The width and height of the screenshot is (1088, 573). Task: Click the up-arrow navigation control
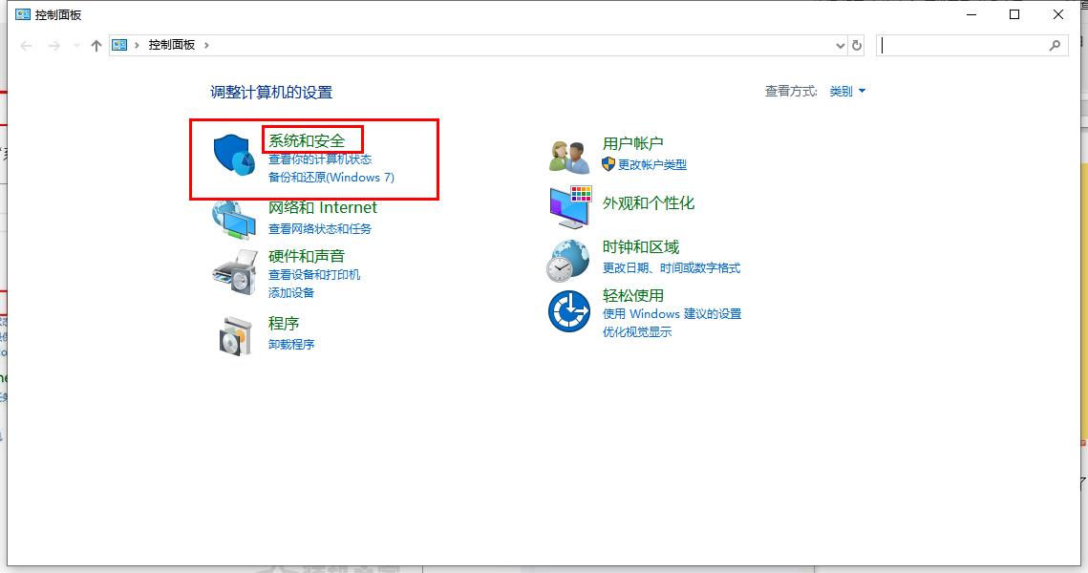click(x=95, y=44)
